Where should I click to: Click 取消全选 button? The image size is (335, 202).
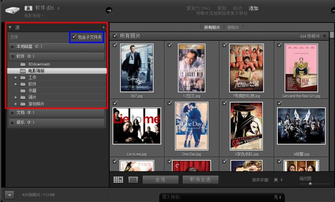(200, 180)
